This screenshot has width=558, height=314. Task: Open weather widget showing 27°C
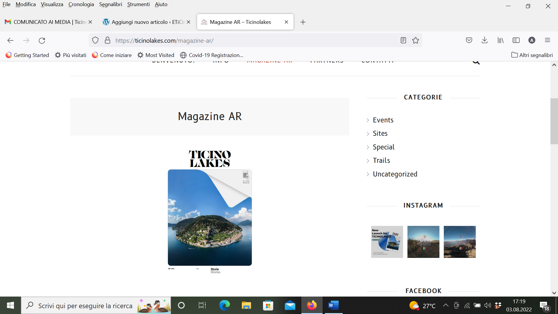point(422,306)
